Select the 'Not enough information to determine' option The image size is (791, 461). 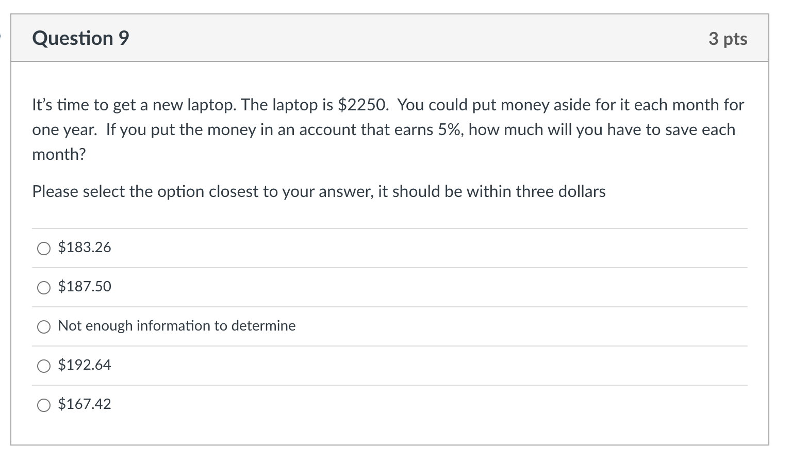pos(44,326)
